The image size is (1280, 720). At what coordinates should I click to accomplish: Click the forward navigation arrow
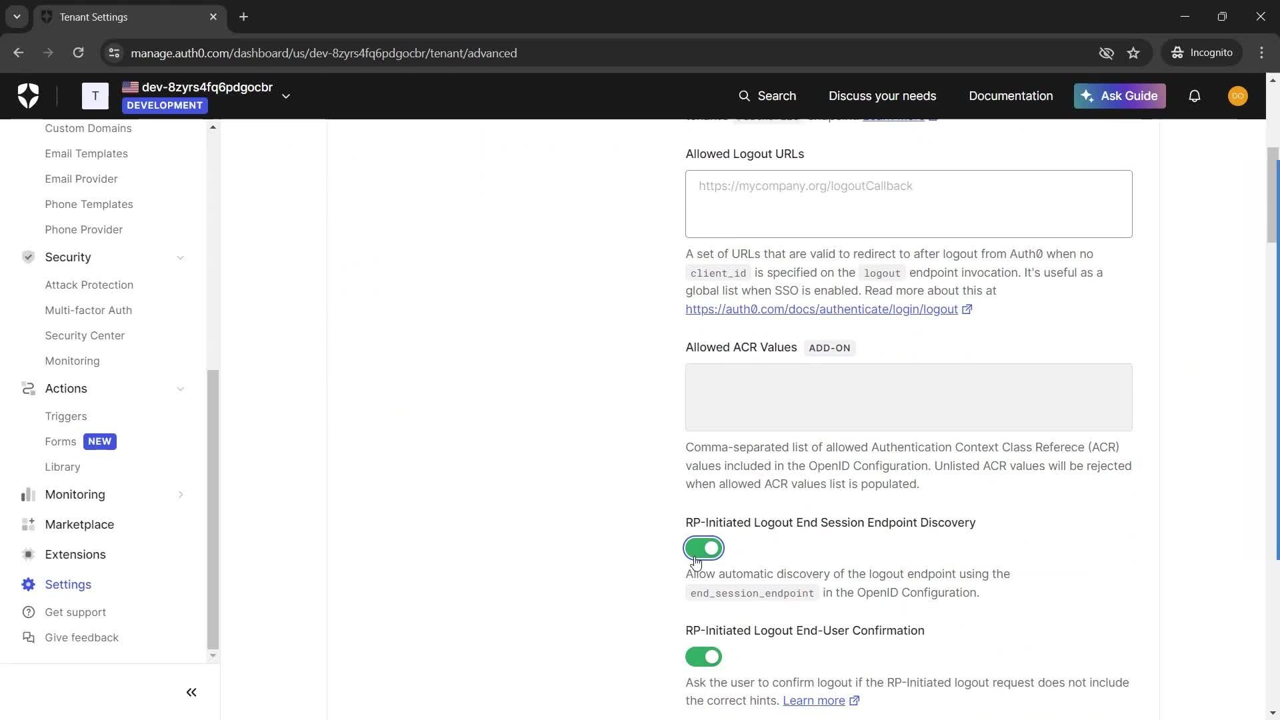(48, 53)
